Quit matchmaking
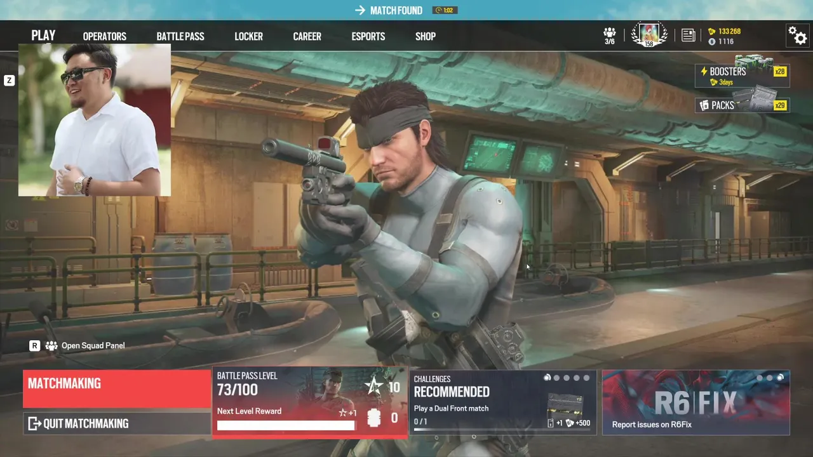Image resolution: width=813 pixels, height=457 pixels. pyautogui.click(x=117, y=423)
